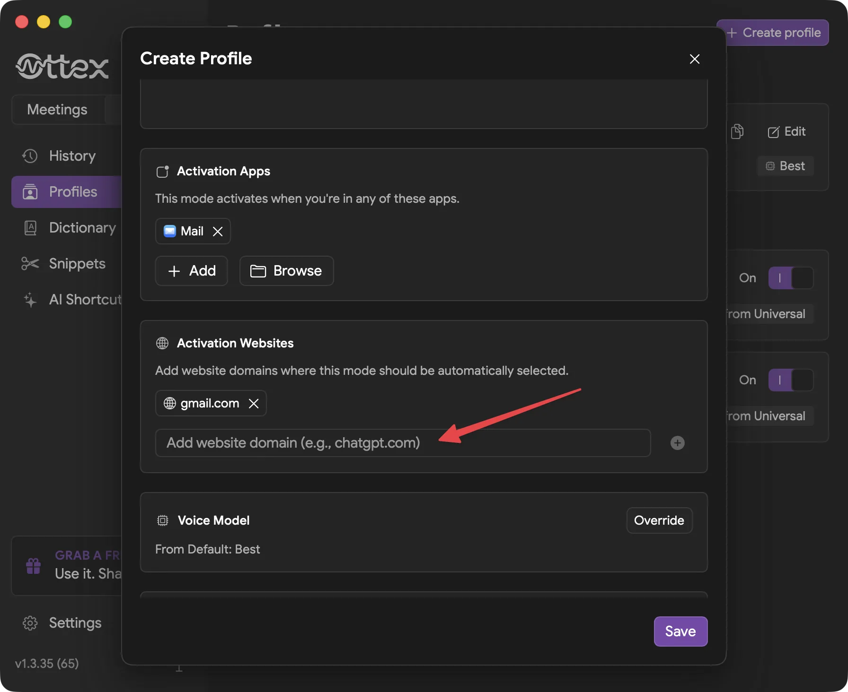Focus the website domain input field

point(403,443)
